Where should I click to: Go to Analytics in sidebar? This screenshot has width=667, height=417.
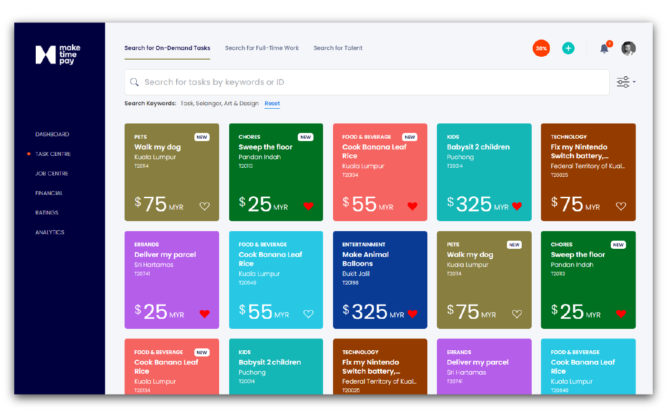pyautogui.click(x=50, y=232)
